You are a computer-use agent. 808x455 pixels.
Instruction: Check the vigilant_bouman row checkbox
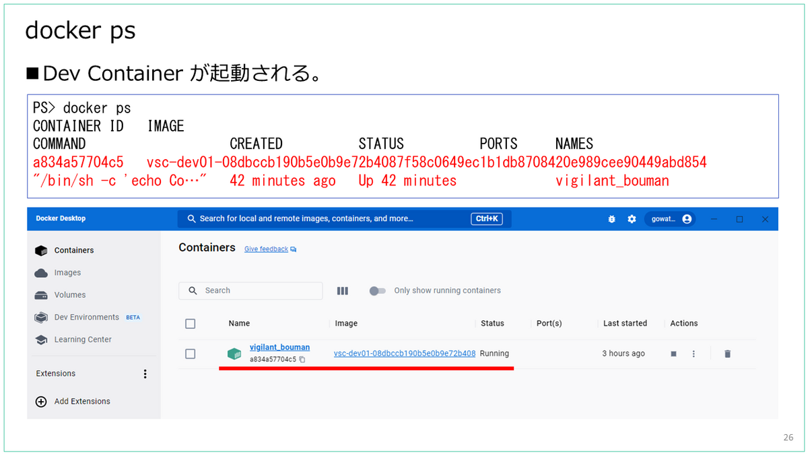pyautogui.click(x=190, y=354)
